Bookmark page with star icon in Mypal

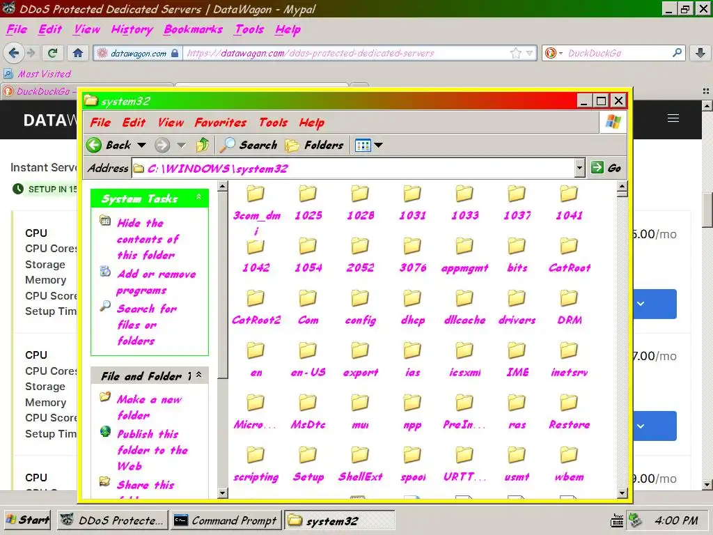516,53
